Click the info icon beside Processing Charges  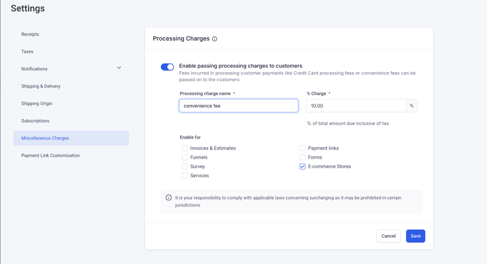pos(215,39)
